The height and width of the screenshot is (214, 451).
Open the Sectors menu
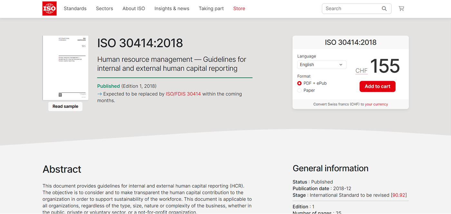(x=104, y=9)
